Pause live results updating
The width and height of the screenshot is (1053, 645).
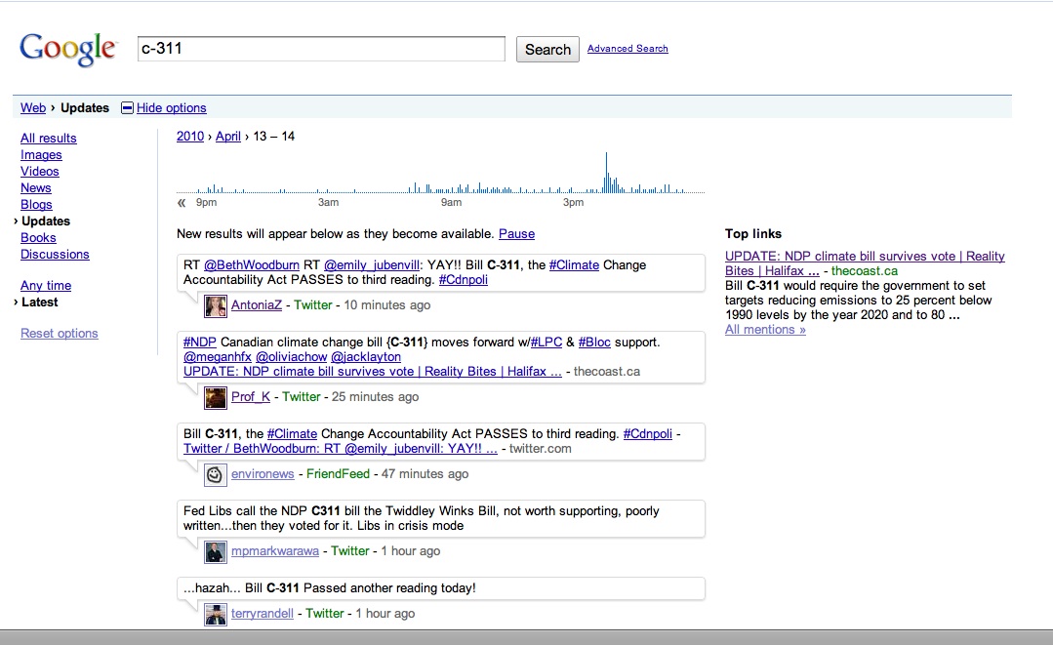516,234
